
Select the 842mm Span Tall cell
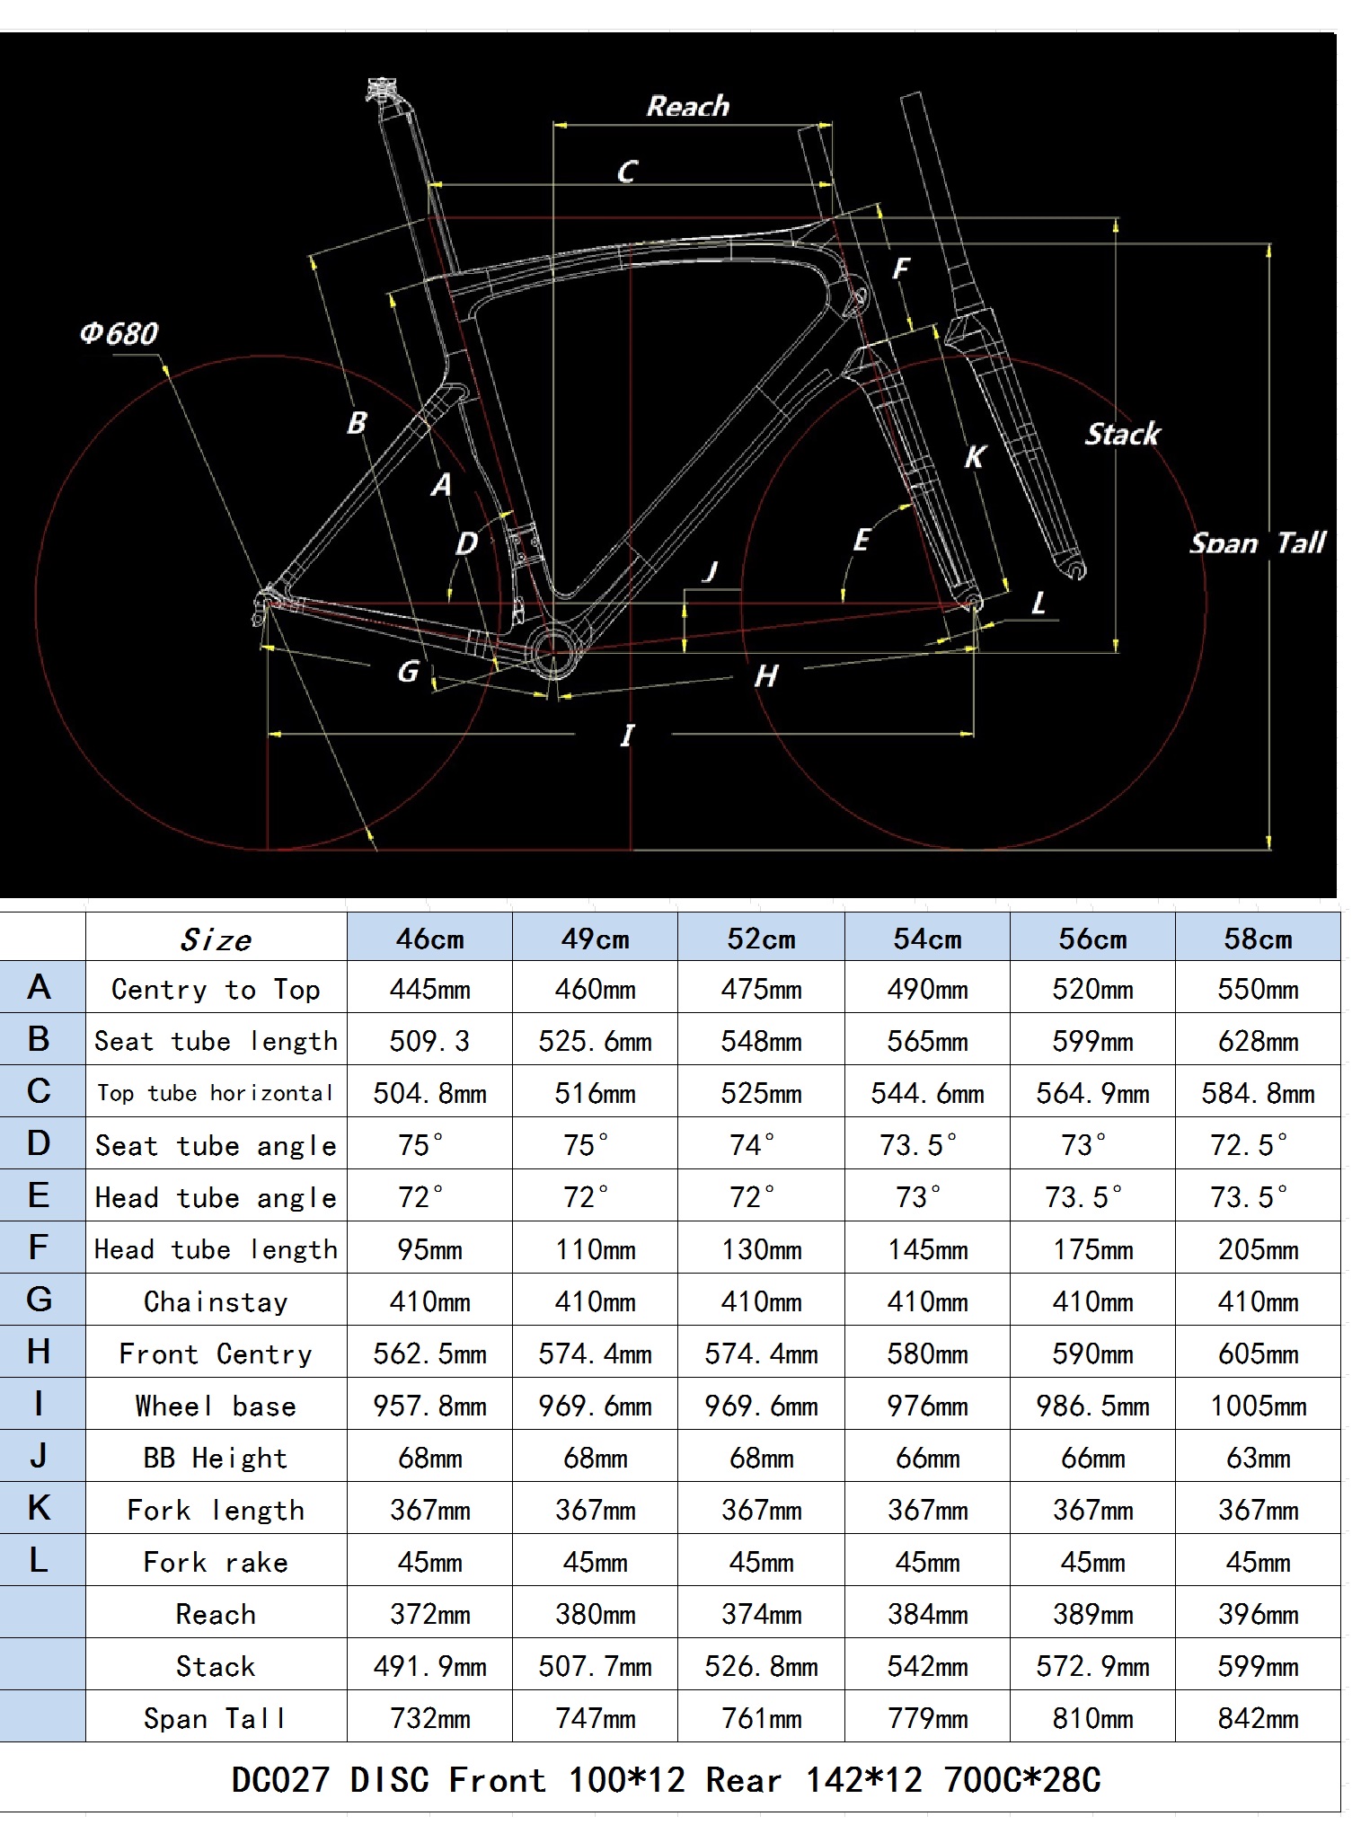[x=1258, y=1718]
